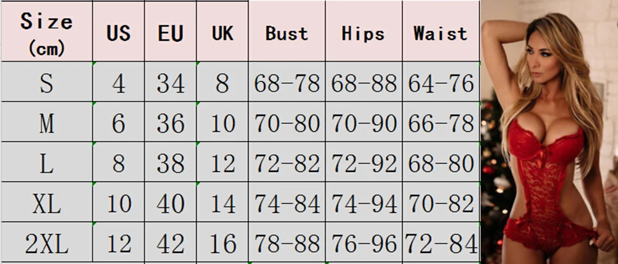Select the XL row label cell
Image resolution: width=618 pixels, height=264 pixels.
pos(46,202)
